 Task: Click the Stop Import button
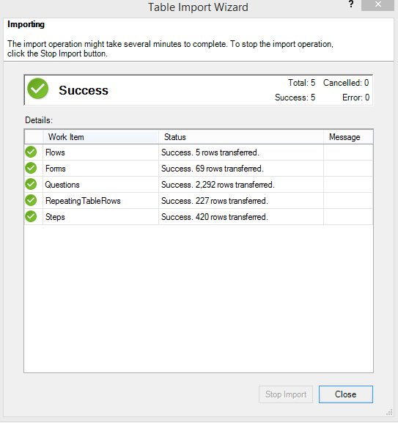(x=286, y=394)
